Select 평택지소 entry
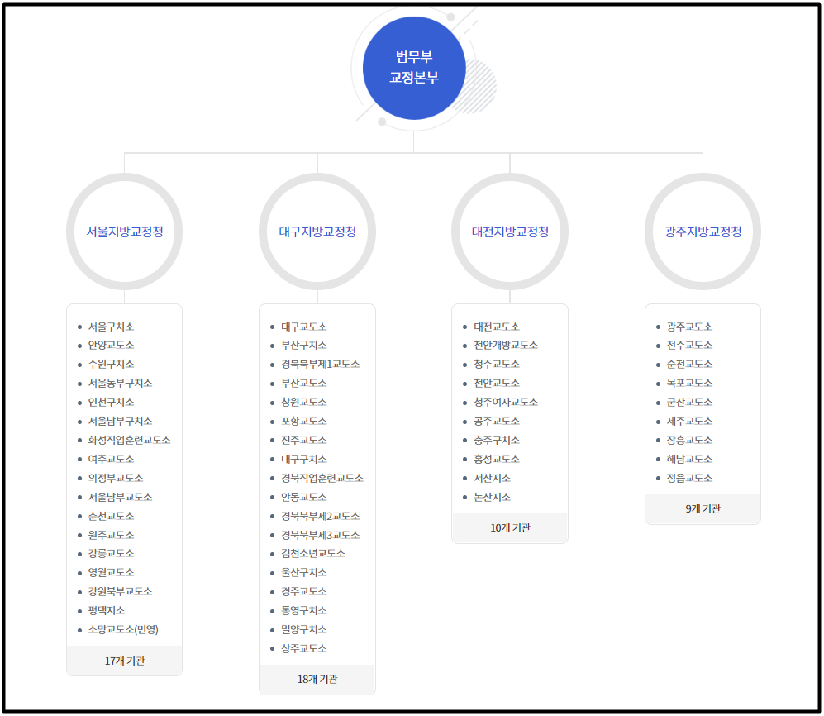 [106, 610]
